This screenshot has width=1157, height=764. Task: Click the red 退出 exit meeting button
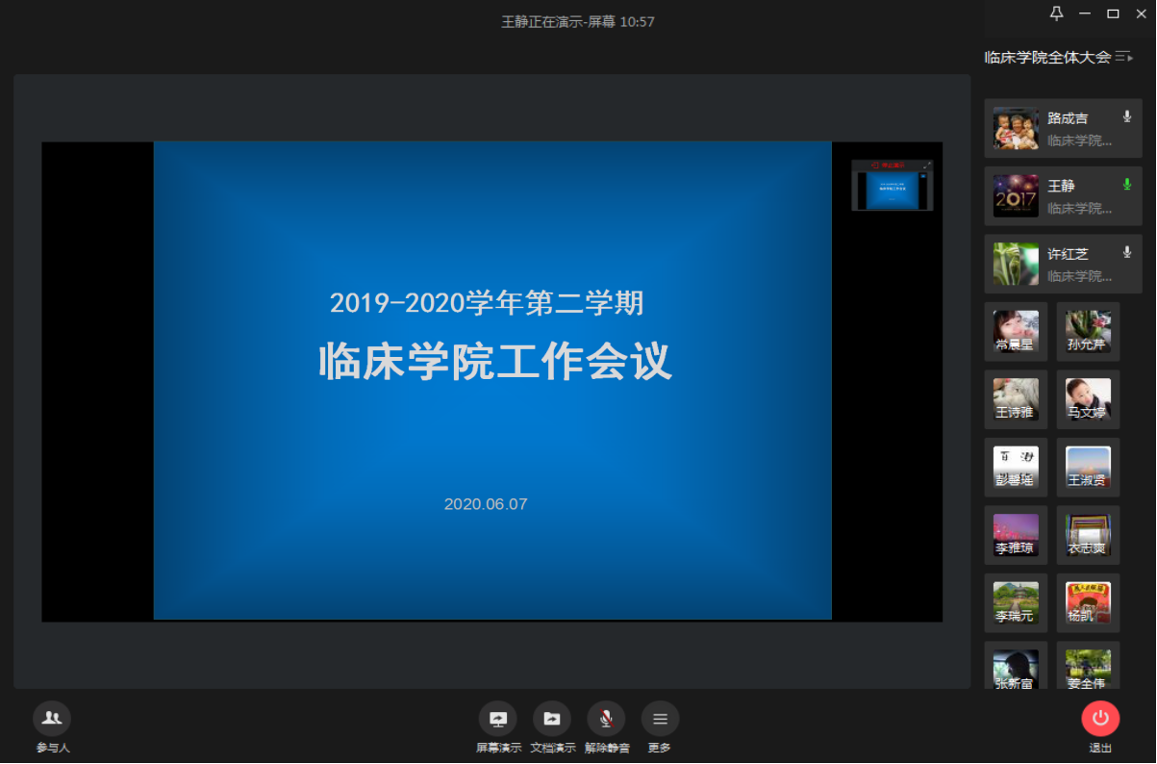pos(1100,718)
